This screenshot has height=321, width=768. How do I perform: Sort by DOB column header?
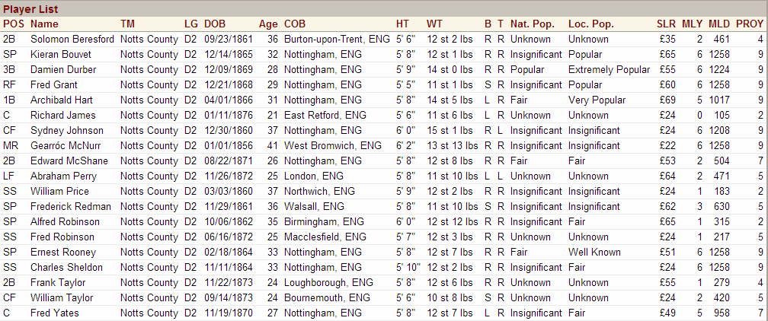pos(215,24)
